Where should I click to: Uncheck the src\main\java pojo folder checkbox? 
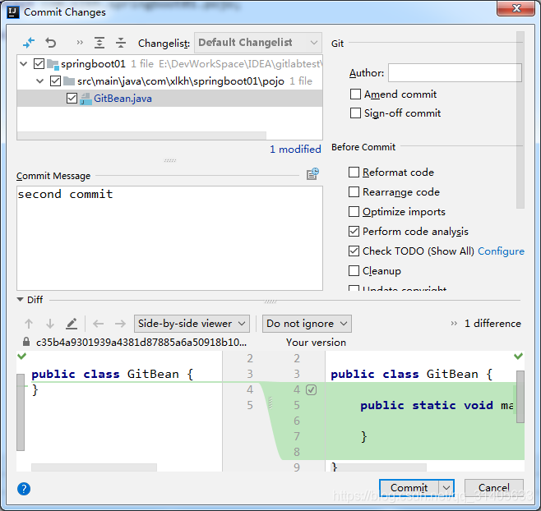(x=56, y=81)
